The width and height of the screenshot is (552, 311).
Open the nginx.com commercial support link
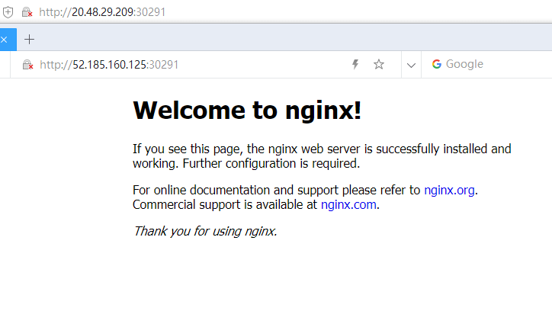(348, 204)
